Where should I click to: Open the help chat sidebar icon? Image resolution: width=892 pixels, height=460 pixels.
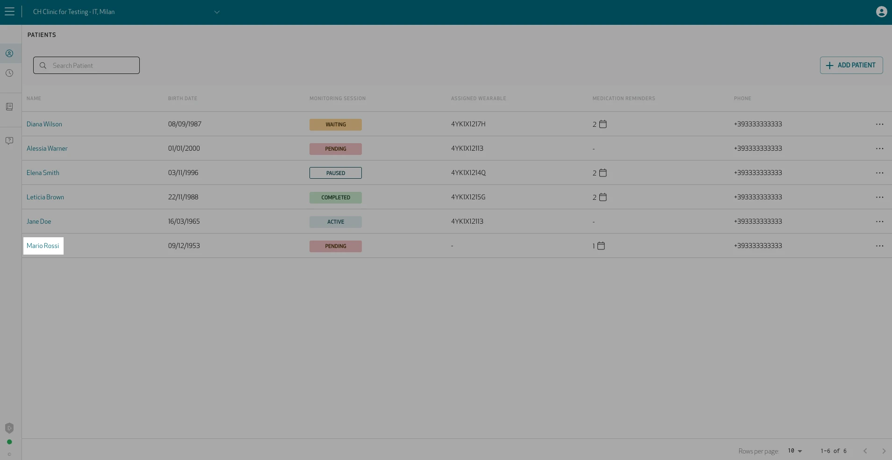click(x=9, y=140)
